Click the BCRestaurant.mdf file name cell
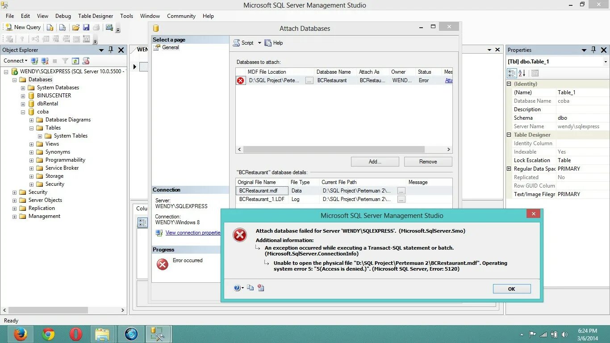Viewport: 610px width, 343px height. coord(262,191)
